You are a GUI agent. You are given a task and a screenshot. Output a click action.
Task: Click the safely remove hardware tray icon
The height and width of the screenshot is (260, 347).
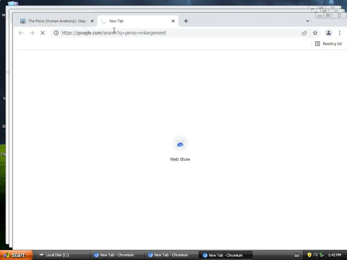pyautogui.click(x=322, y=255)
